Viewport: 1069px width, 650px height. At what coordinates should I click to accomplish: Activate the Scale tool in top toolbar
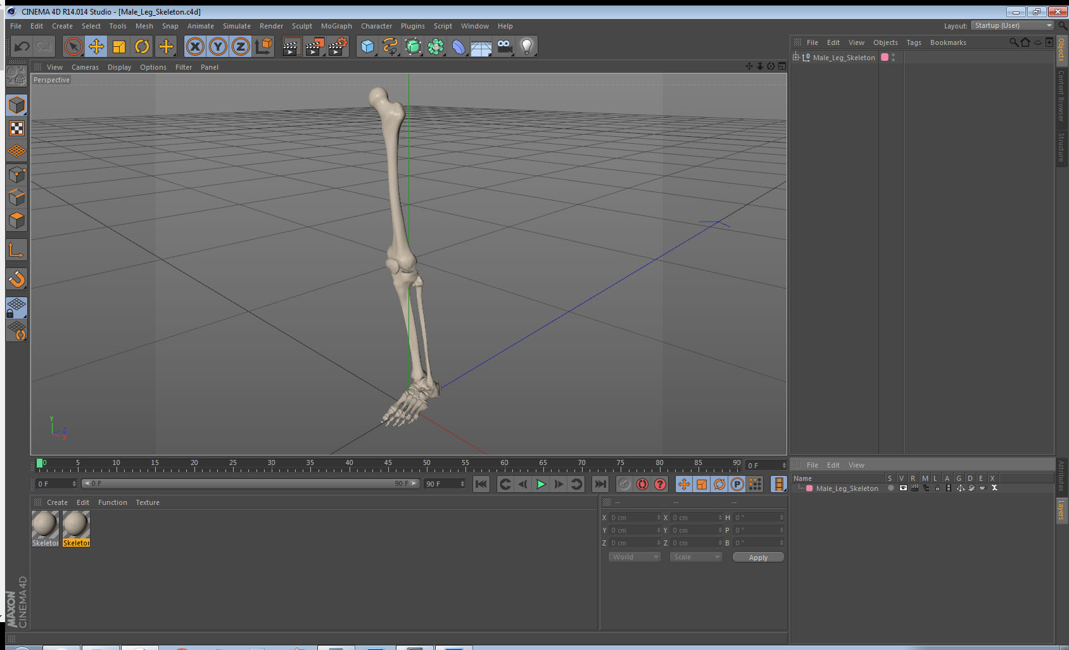[x=119, y=46]
